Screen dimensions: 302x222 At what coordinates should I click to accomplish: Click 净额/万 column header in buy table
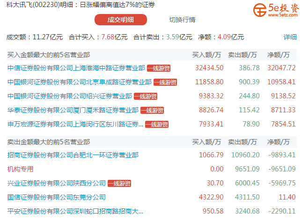(x=278, y=55)
